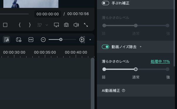Click the middle handle of stabilization smoothness slider

tap(136, 25)
